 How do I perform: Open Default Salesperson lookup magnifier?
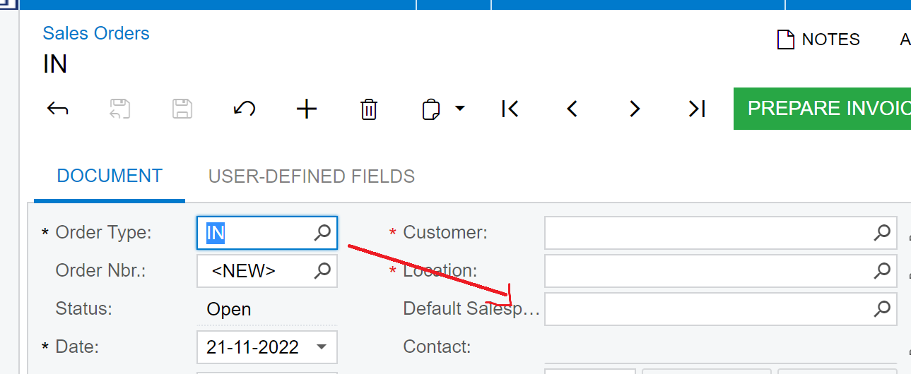(x=881, y=309)
